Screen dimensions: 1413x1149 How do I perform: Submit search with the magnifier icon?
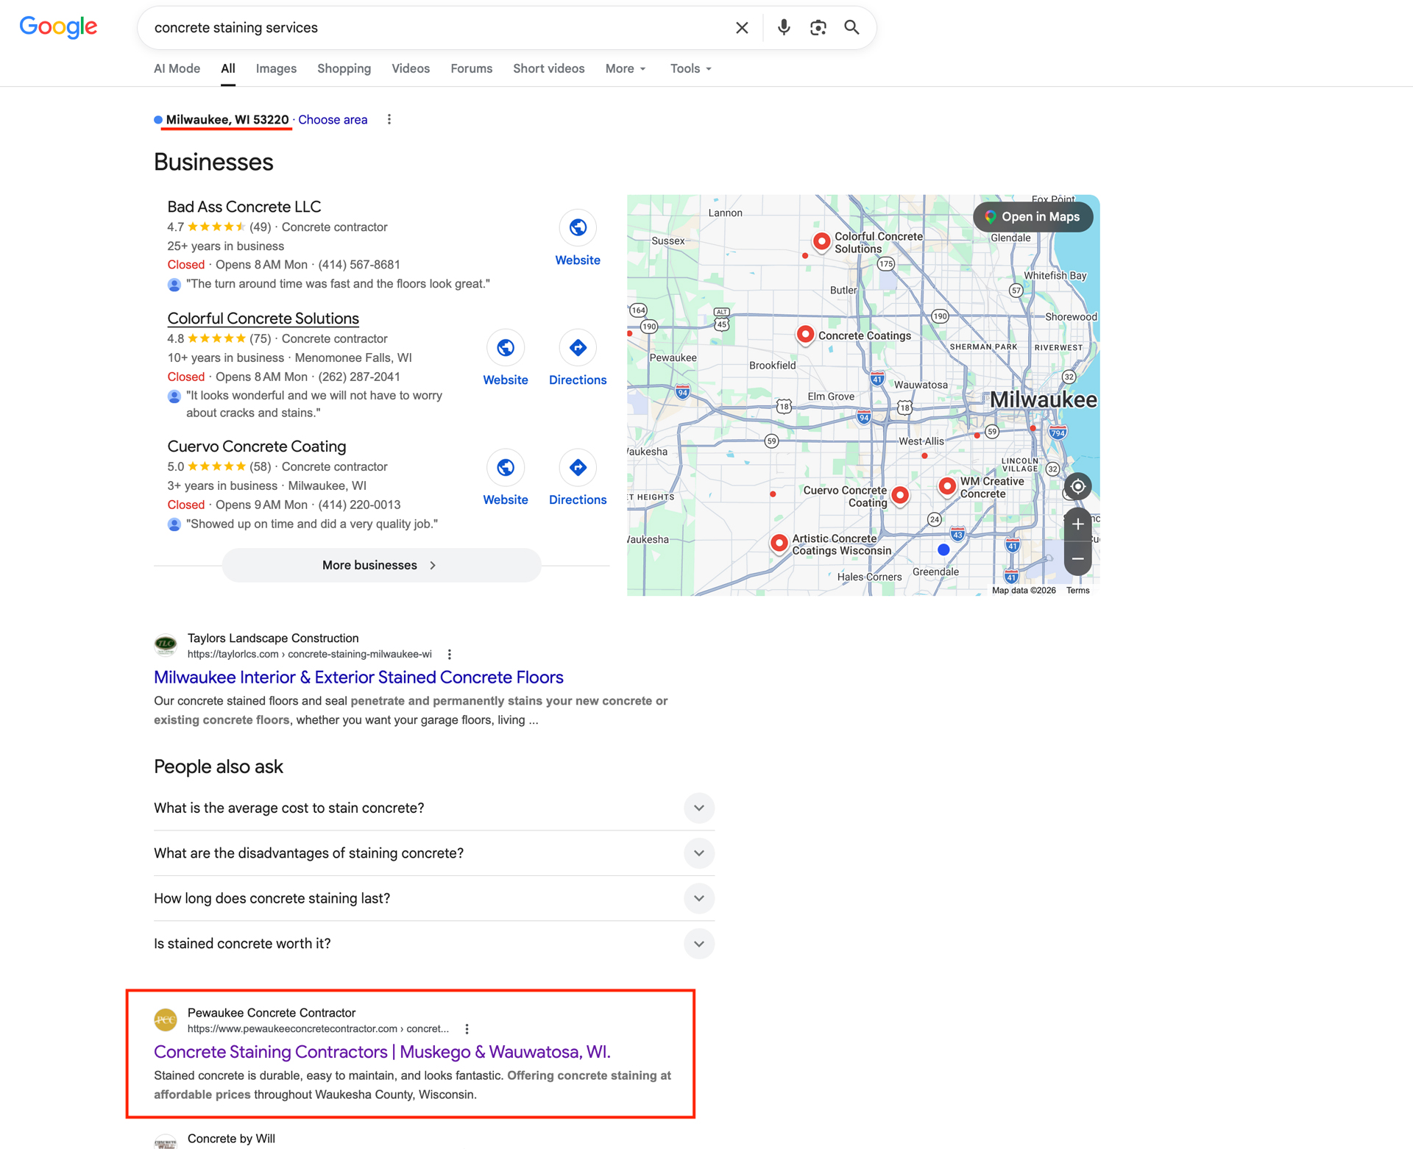(x=851, y=28)
